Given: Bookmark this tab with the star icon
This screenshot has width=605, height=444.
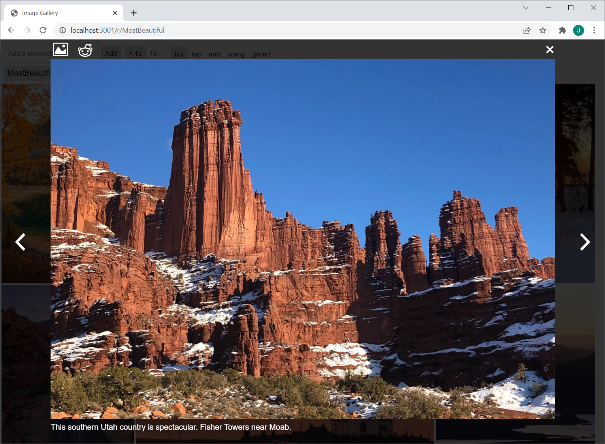Looking at the screenshot, I should pos(543,30).
